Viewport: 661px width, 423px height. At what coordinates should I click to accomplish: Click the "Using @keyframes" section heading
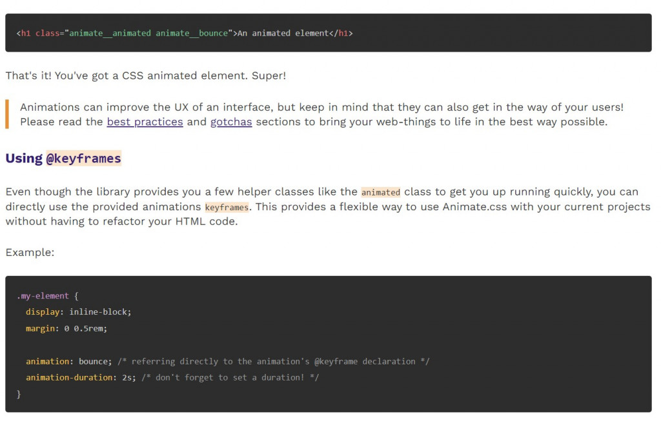63,159
